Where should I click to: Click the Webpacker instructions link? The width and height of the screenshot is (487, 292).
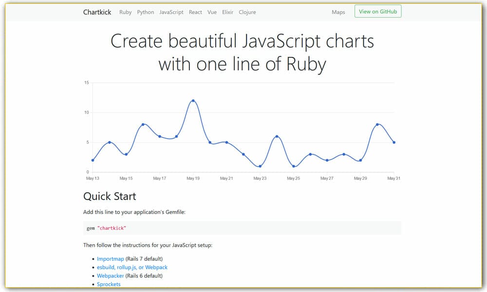(111, 275)
